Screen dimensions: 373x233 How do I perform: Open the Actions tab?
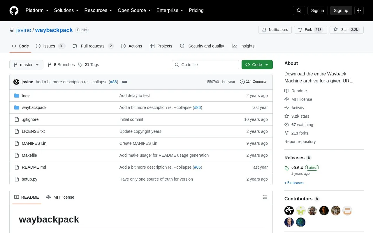(131, 46)
